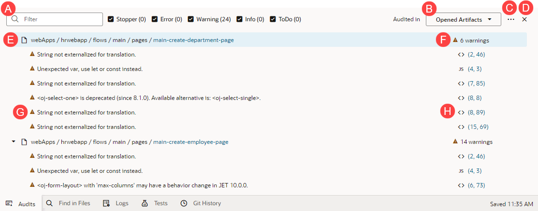Open the more options ellipsis menu
538x211 pixels.
[x=511, y=19]
